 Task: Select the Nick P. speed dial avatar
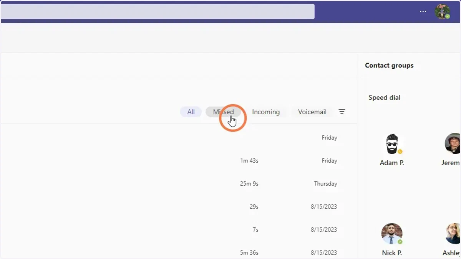coord(392,234)
